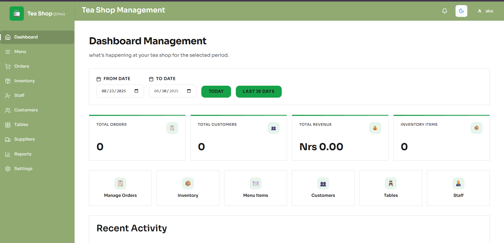Click the notification bell icon
The width and height of the screenshot is (504, 243).
pos(445,11)
